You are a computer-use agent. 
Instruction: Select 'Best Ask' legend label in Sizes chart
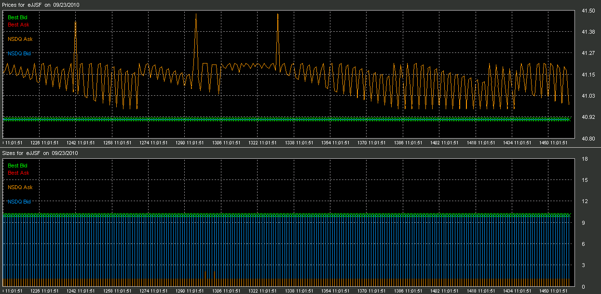(18, 173)
